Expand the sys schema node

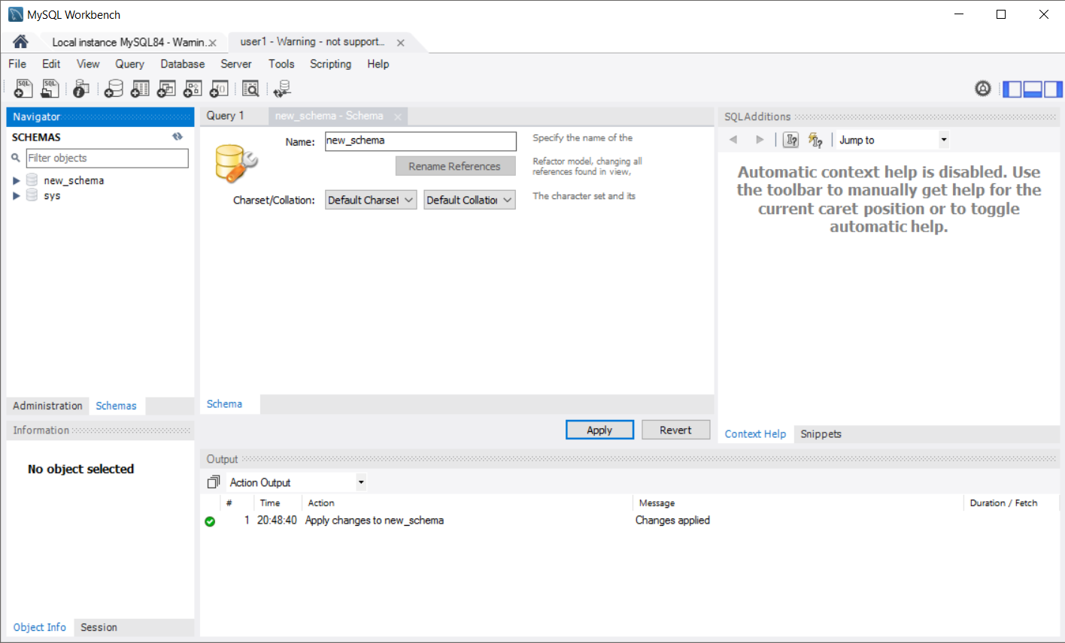click(x=17, y=196)
